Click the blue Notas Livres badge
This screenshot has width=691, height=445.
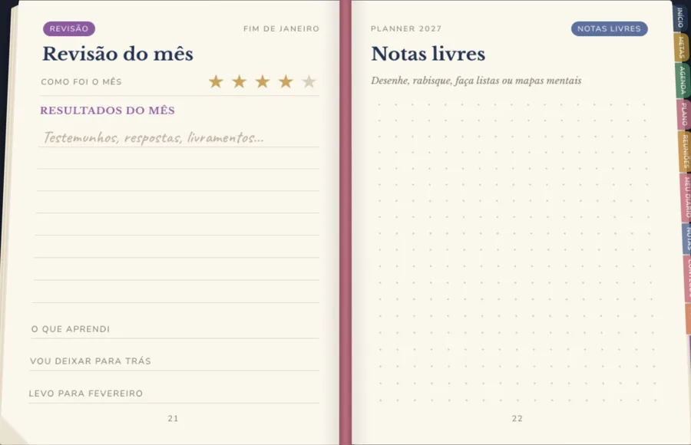click(609, 28)
